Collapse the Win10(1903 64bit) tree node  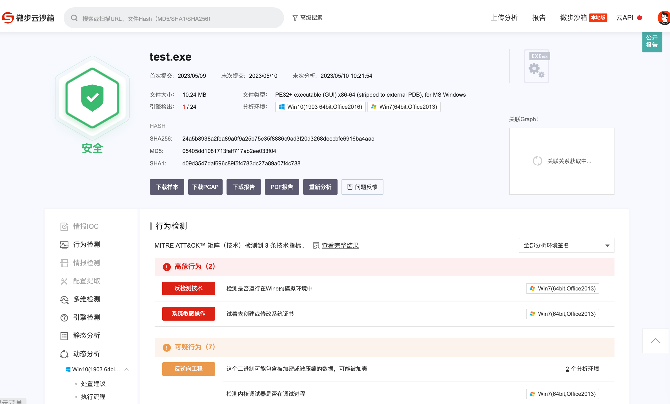click(x=127, y=369)
